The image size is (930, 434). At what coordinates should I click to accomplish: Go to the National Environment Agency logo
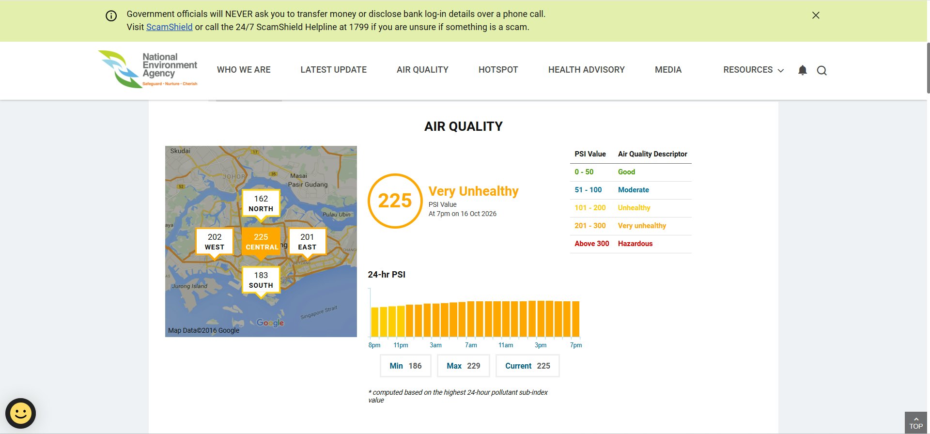148,69
